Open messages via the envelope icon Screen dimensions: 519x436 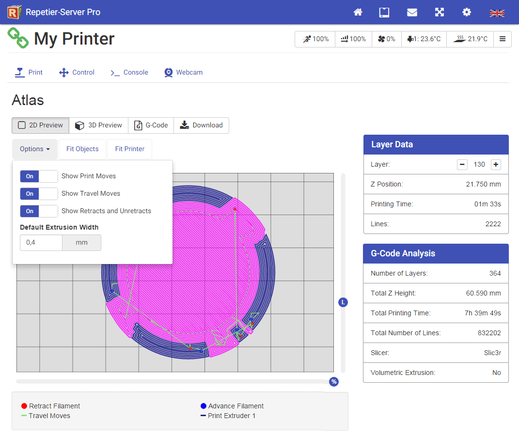pyautogui.click(x=412, y=13)
